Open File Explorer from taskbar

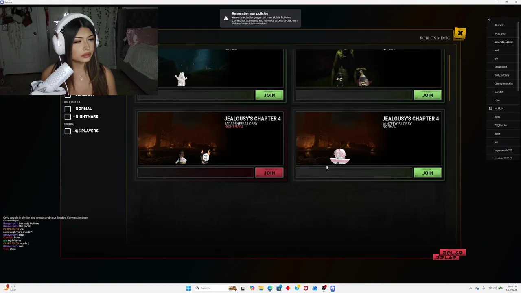click(261, 288)
